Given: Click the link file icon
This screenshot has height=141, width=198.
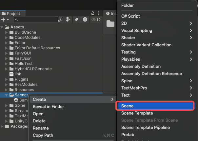Looking at the screenshot, I should 11,74.
